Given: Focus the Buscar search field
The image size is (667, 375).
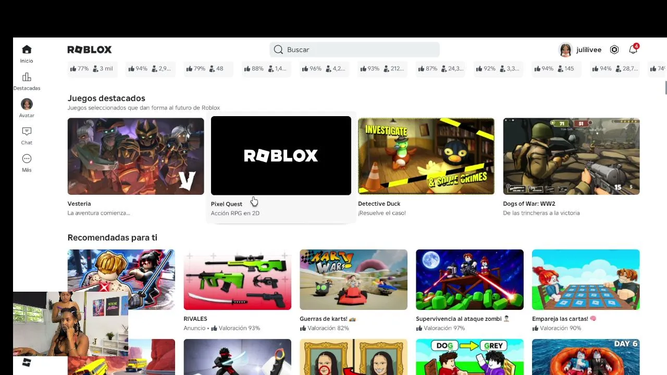Looking at the screenshot, I should pyautogui.click(x=354, y=49).
